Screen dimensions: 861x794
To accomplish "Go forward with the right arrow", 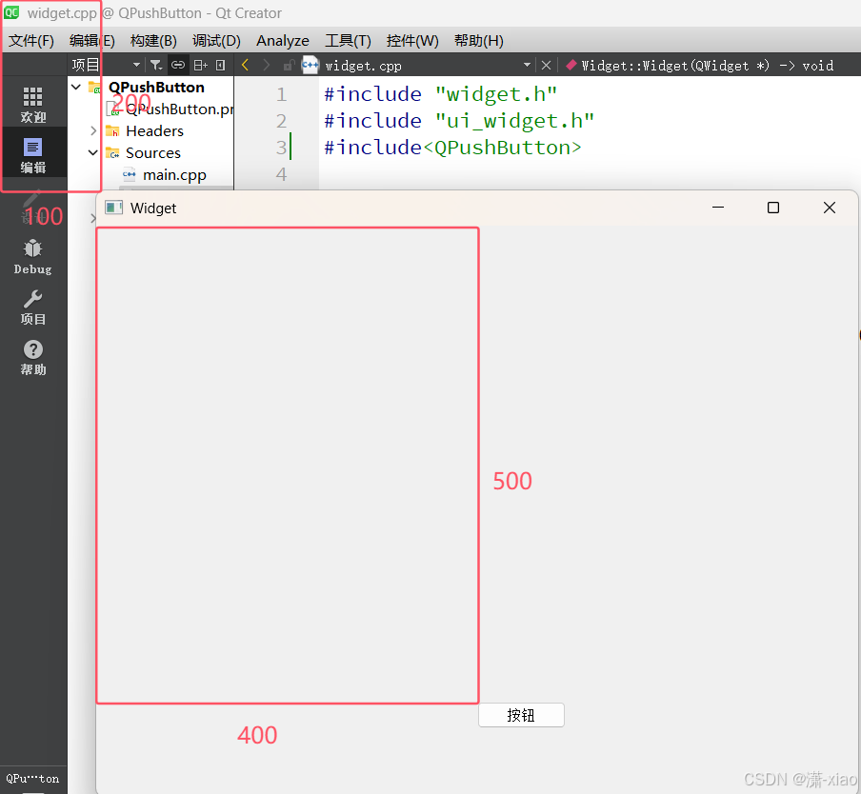I will point(267,66).
